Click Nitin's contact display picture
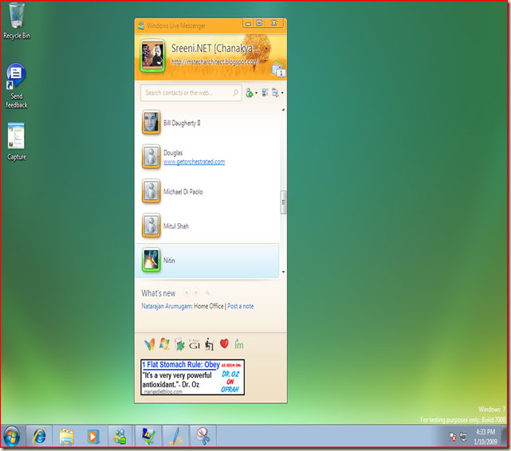This screenshot has width=511, height=451. (x=151, y=260)
